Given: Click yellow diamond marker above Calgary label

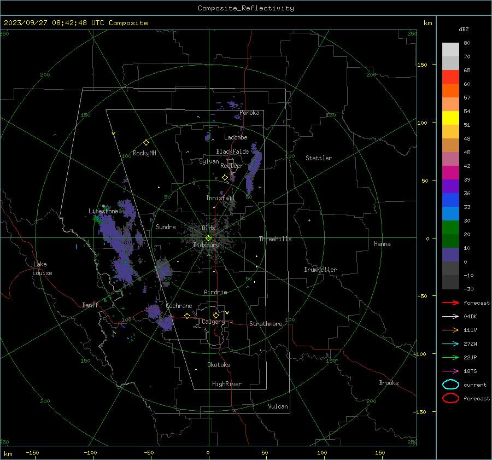Looking at the screenshot, I should coord(216,315).
